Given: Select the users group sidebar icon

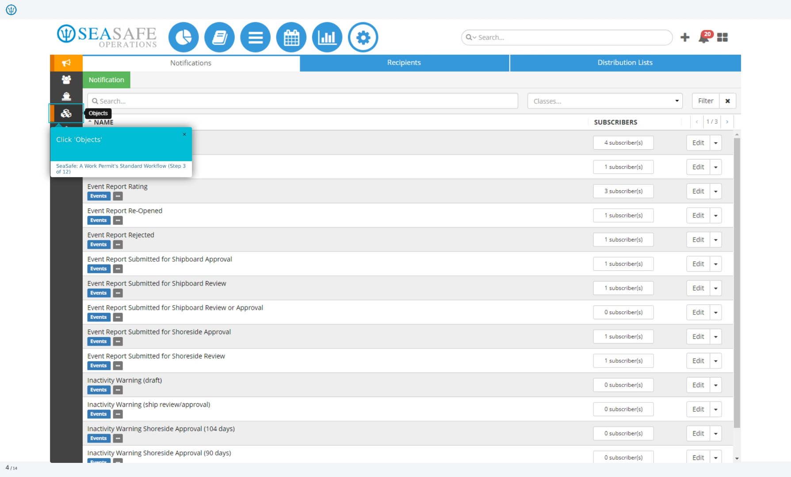Looking at the screenshot, I should tap(66, 80).
